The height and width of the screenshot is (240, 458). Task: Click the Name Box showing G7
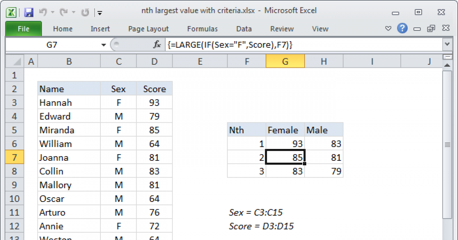tap(53, 45)
